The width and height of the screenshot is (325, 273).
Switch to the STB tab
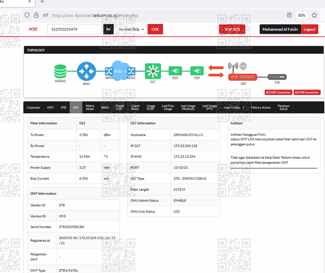point(63,107)
